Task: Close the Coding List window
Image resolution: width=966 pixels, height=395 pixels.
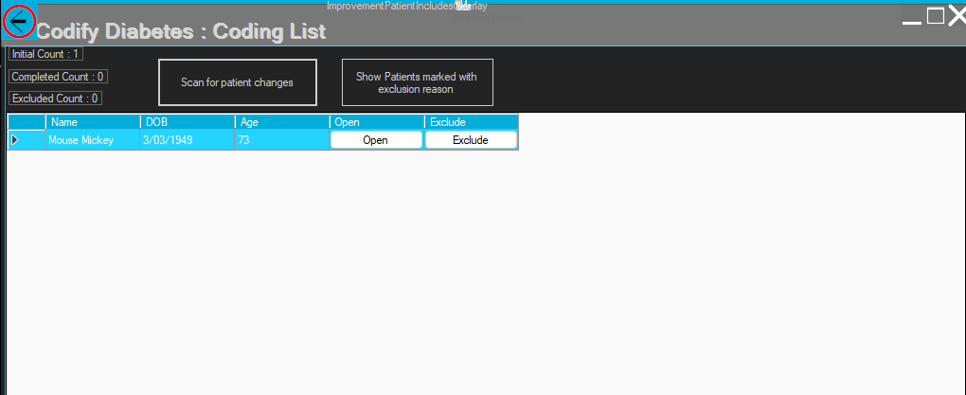Action: 956,16
